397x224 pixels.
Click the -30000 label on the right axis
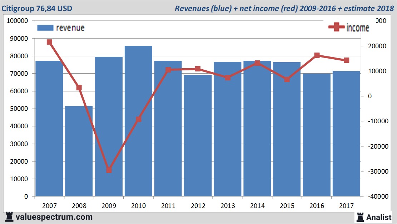pos(378,171)
